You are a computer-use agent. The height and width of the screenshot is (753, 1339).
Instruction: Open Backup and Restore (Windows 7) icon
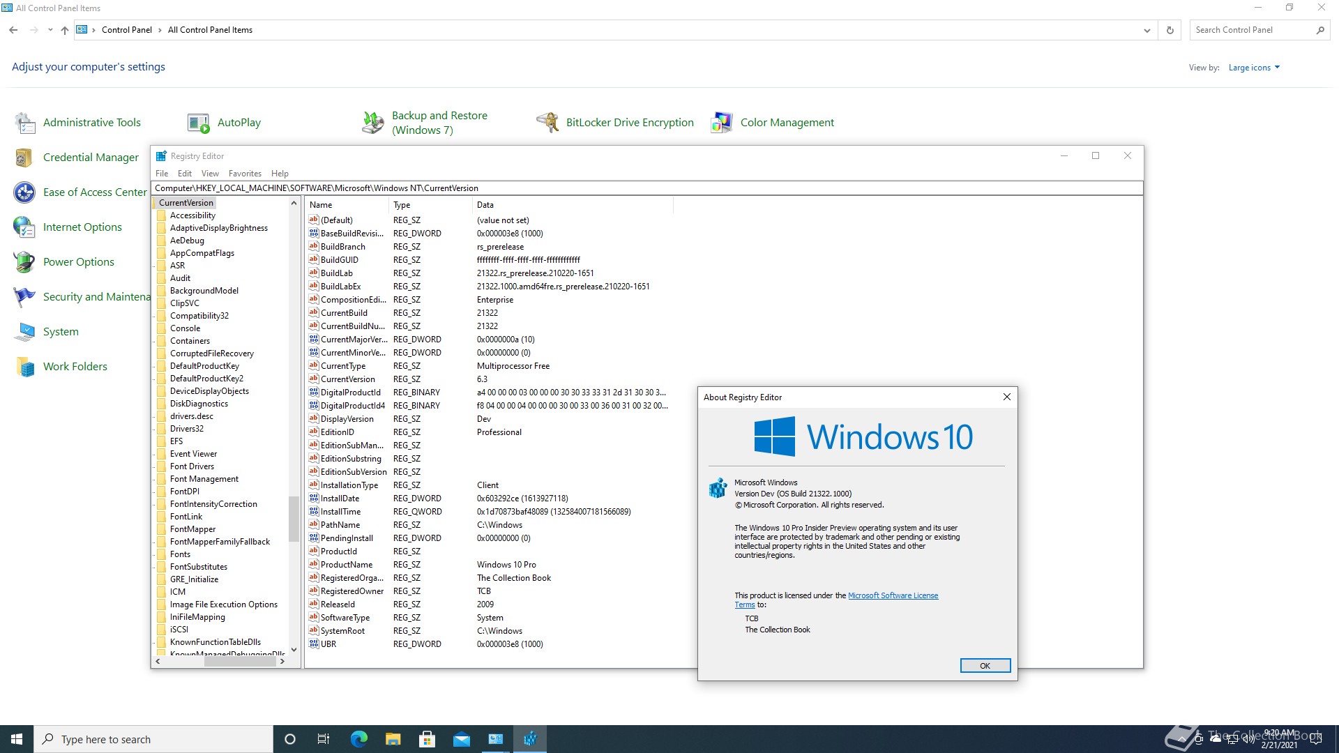373,123
